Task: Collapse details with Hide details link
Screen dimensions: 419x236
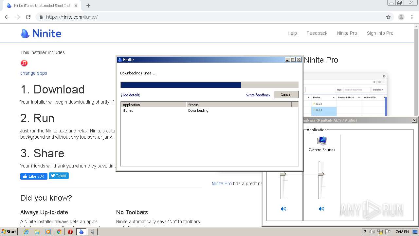Action: pyautogui.click(x=130, y=95)
